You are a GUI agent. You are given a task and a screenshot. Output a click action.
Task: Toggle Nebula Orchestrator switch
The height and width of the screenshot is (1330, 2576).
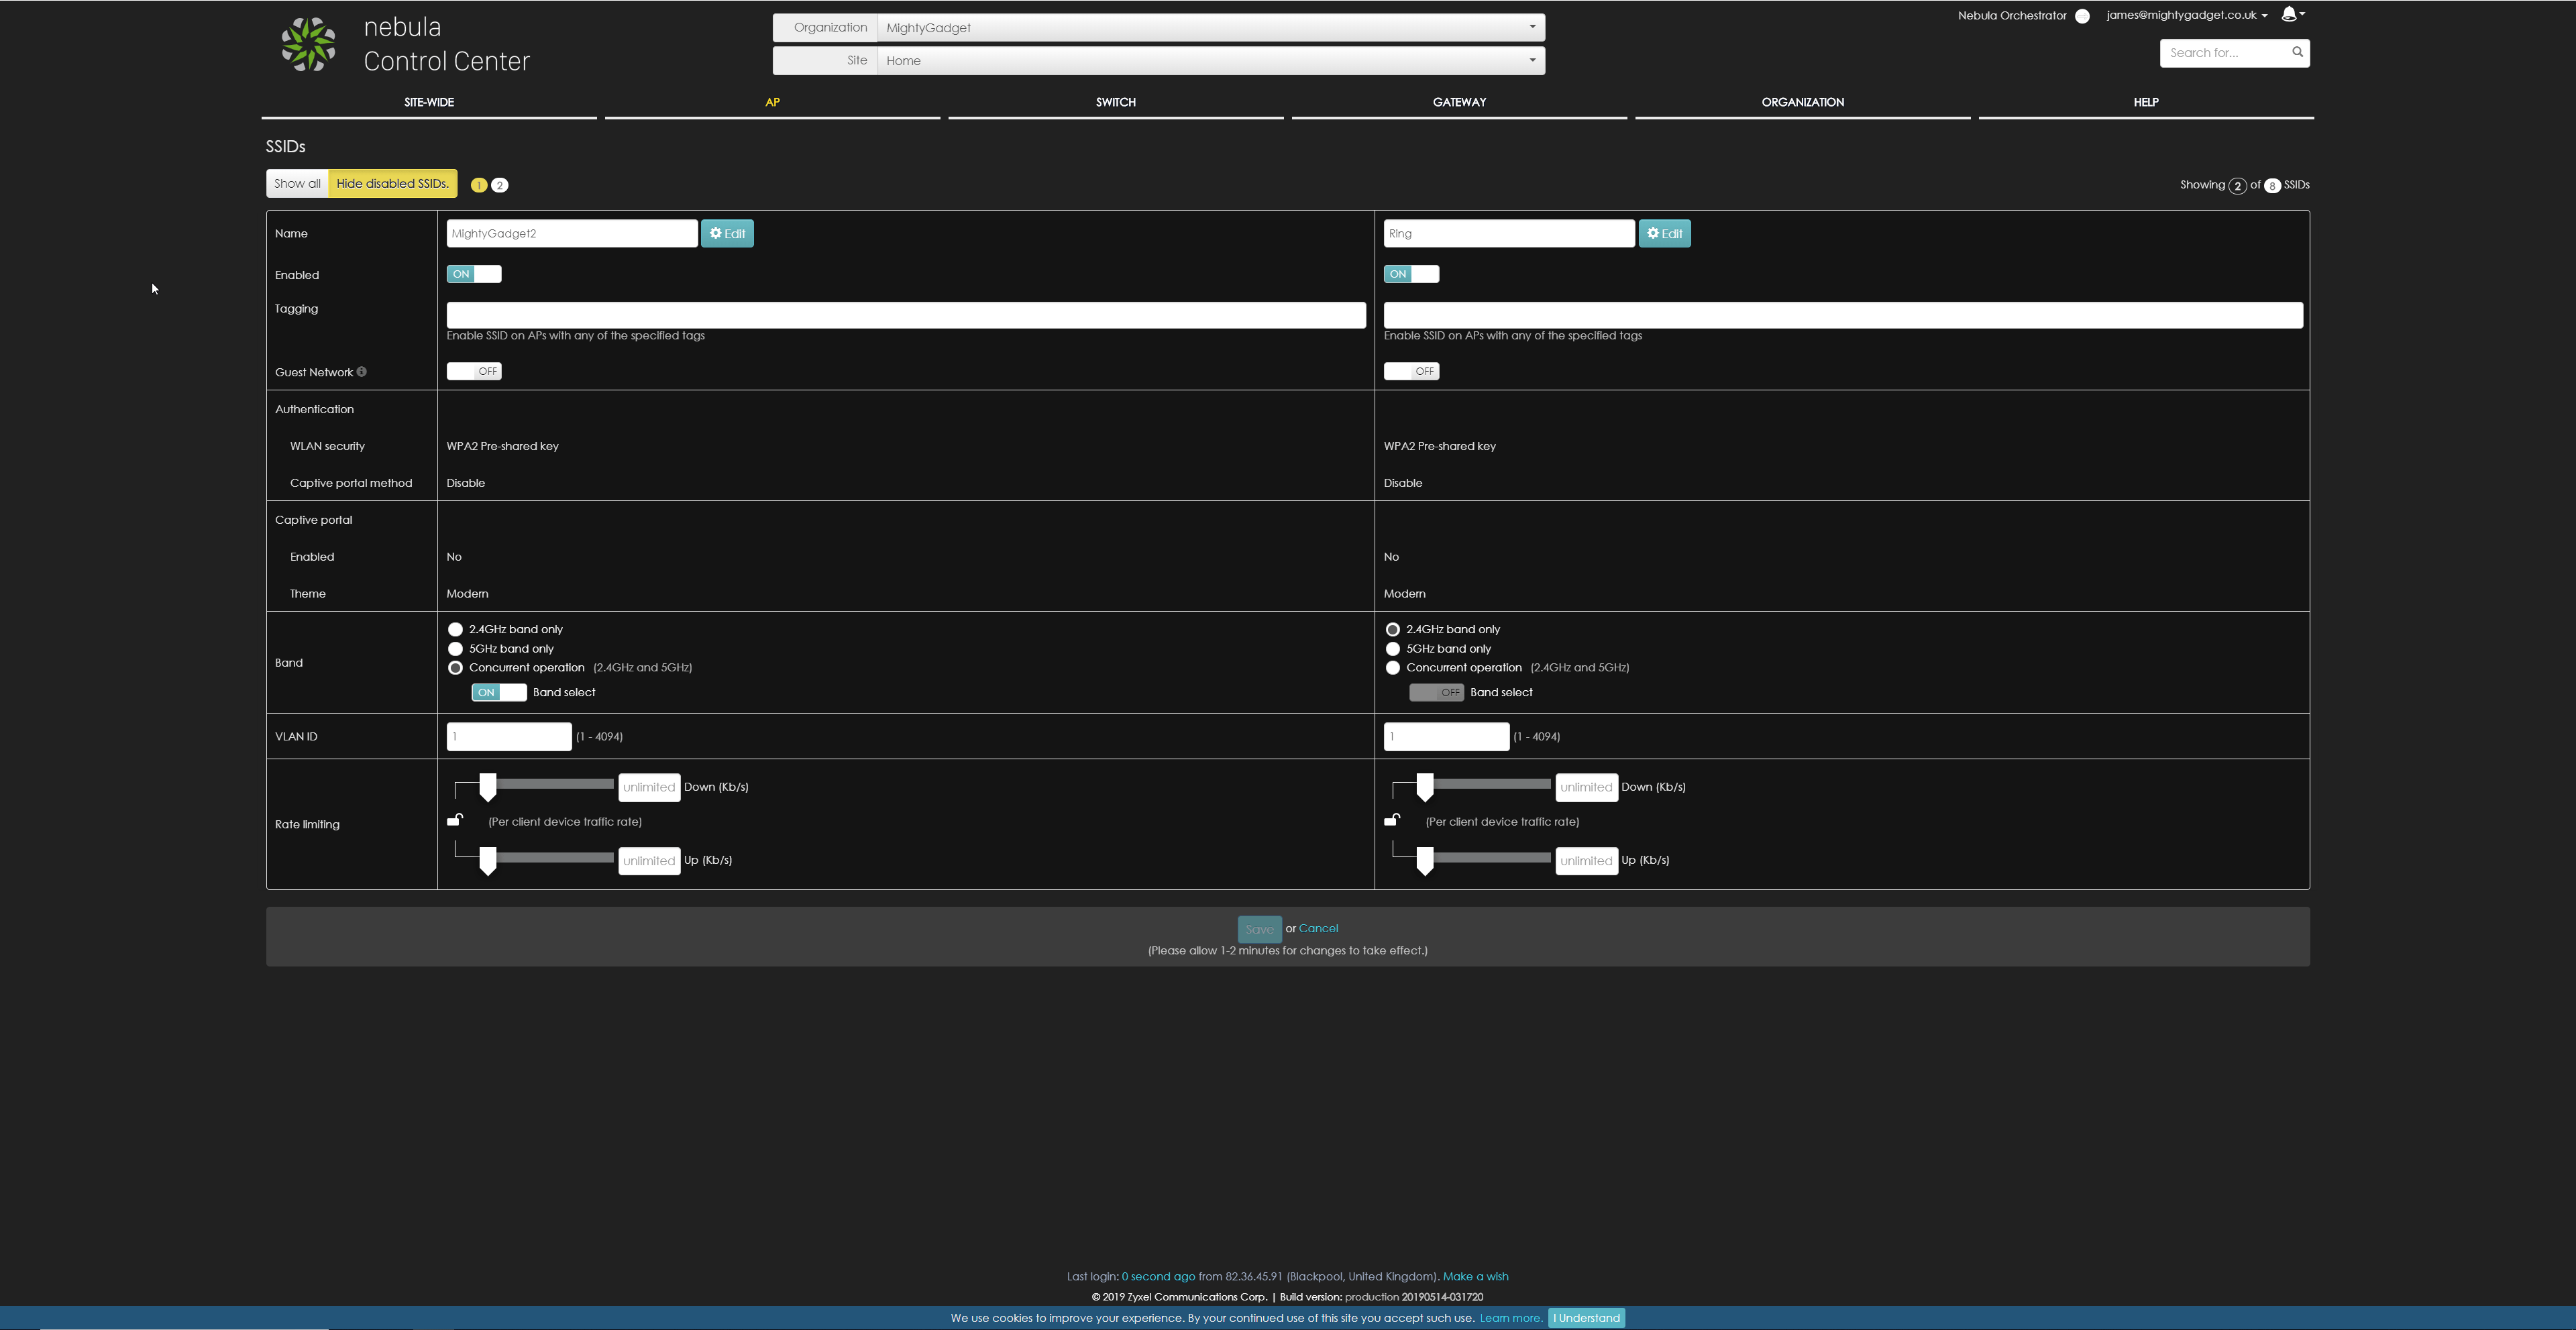(2082, 16)
